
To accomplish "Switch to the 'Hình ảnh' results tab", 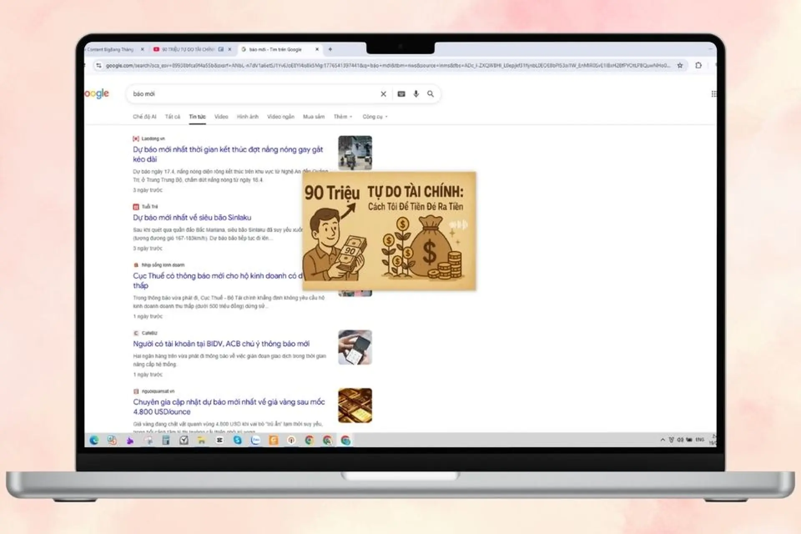I will click(248, 117).
